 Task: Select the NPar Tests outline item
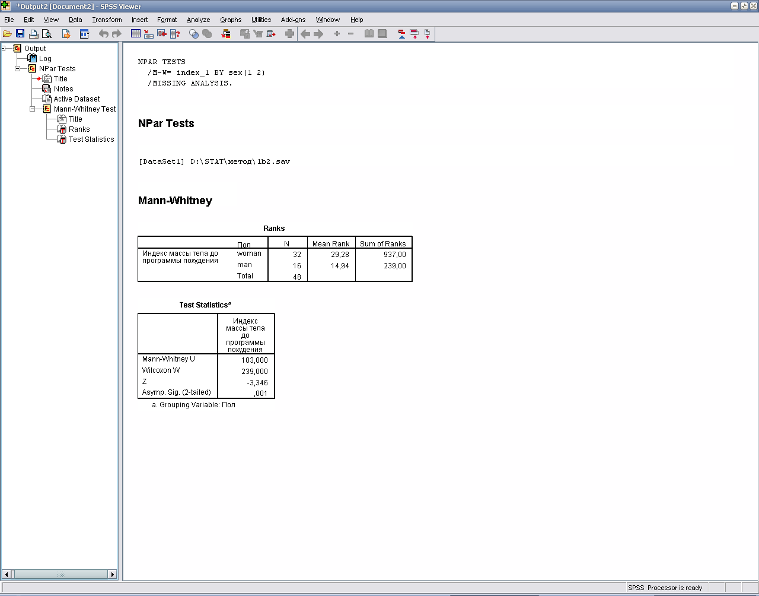click(x=58, y=69)
